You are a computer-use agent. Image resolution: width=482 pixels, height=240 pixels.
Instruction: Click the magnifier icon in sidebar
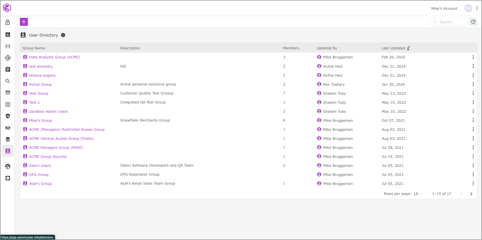coord(8,81)
